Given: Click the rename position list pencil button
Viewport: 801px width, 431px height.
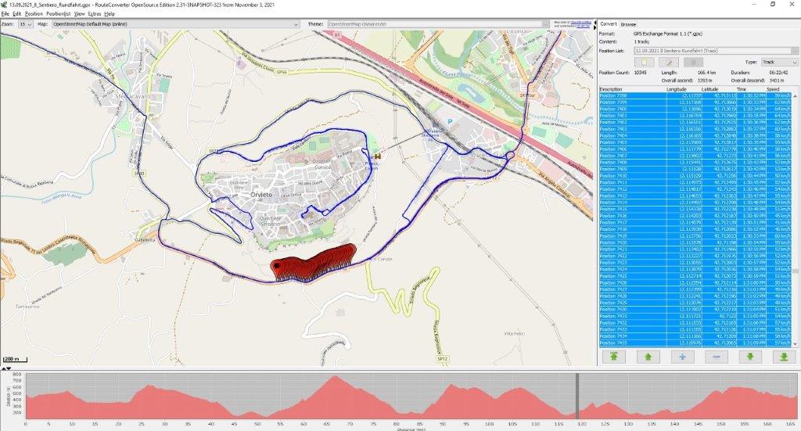Looking at the screenshot, I should coord(668,62).
